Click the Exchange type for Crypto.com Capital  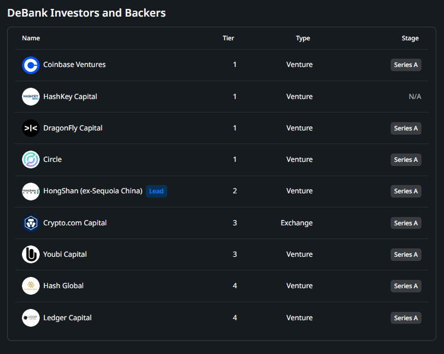click(297, 223)
